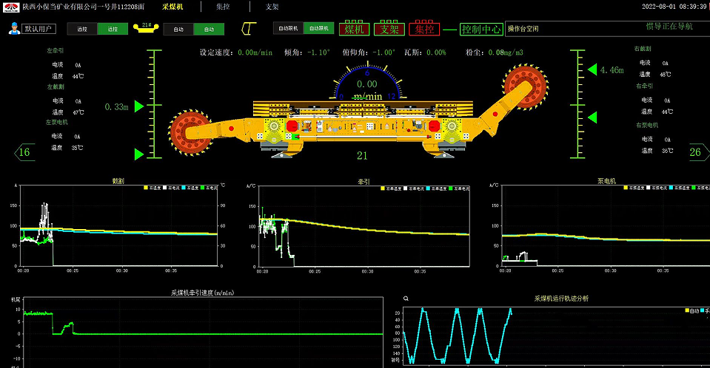
Task: Click the 泵电机 chart title
Action: [607, 181]
